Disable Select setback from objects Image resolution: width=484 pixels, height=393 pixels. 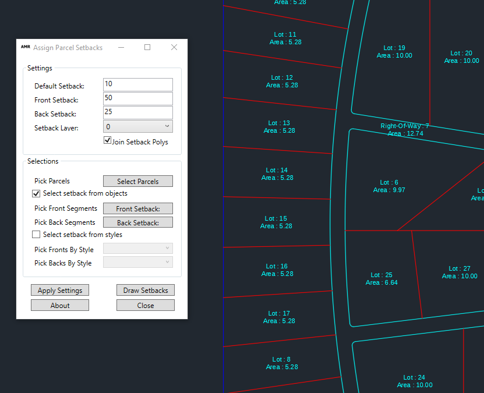[x=36, y=193]
